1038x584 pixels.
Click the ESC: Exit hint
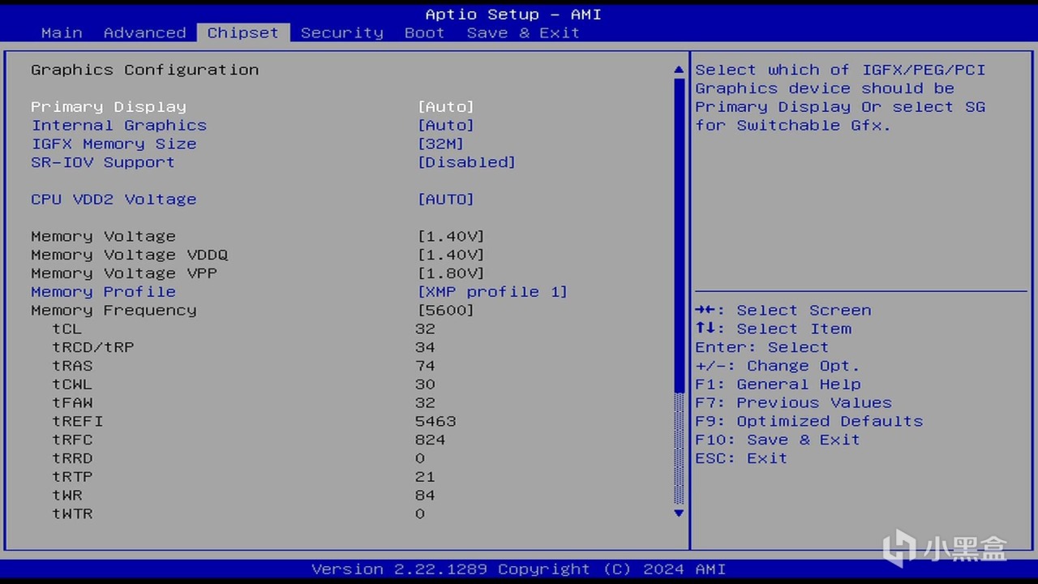pyautogui.click(x=741, y=458)
